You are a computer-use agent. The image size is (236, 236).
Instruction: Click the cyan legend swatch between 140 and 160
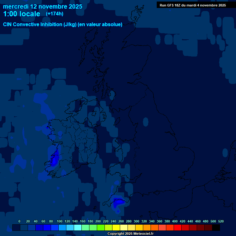pyautogui.click(x=78, y=227)
